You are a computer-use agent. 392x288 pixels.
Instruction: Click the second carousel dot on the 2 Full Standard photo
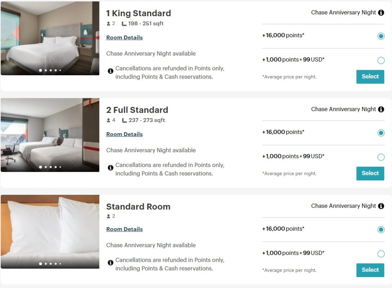(45, 167)
